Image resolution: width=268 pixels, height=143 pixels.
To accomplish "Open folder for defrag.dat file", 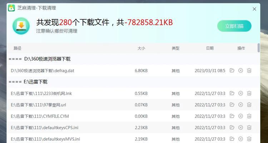I will 232,70.
